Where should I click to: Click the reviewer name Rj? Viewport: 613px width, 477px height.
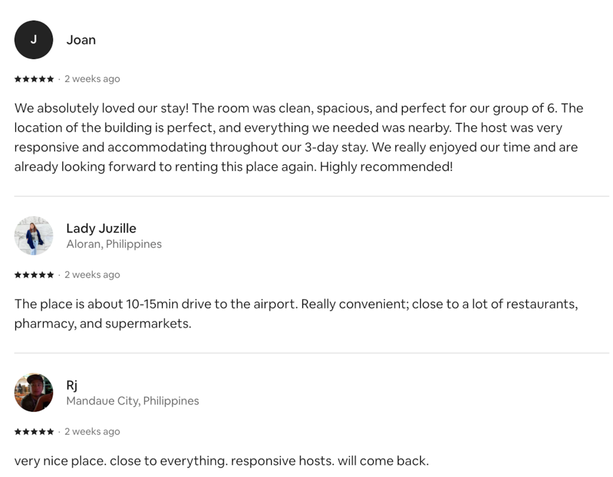(x=71, y=385)
